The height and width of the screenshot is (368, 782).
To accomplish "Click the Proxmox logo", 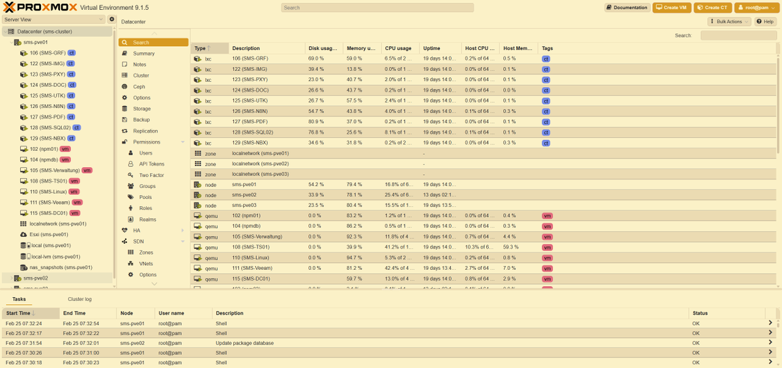I will (x=39, y=8).
